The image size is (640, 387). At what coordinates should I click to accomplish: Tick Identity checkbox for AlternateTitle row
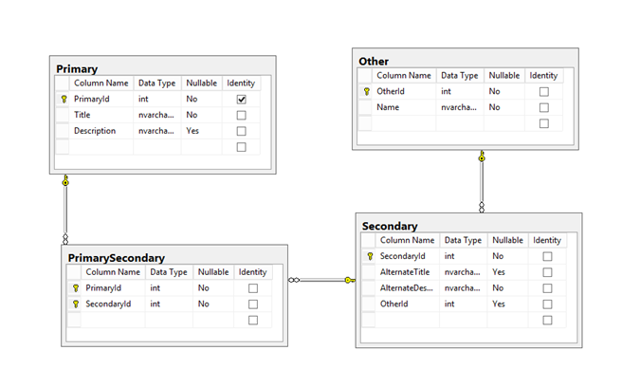(547, 272)
